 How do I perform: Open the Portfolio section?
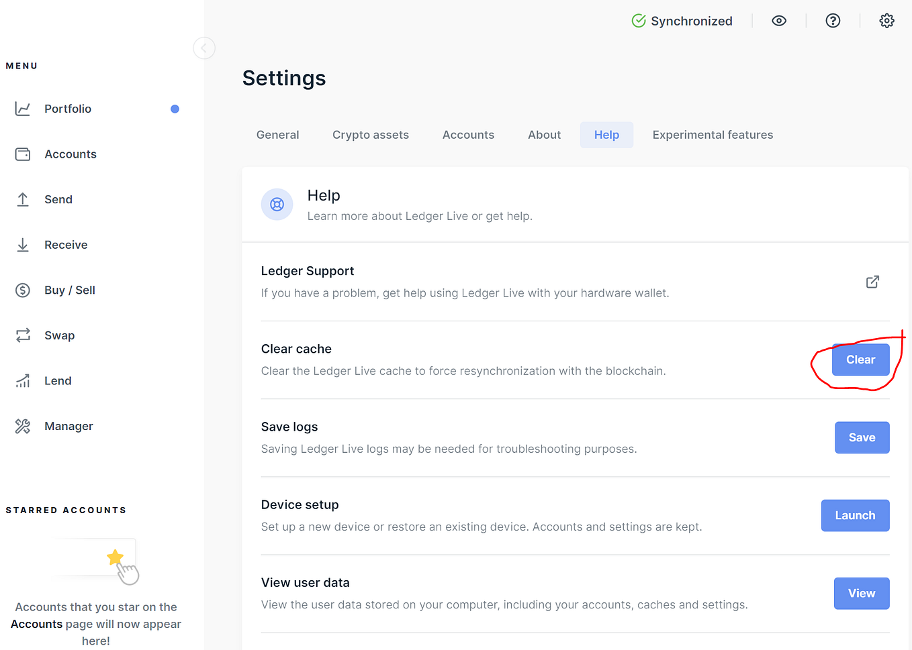click(69, 108)
